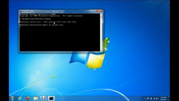Click the console scrollbar up arrow
The width and height of the screenshot is (179, 101).
coord(101,14)
